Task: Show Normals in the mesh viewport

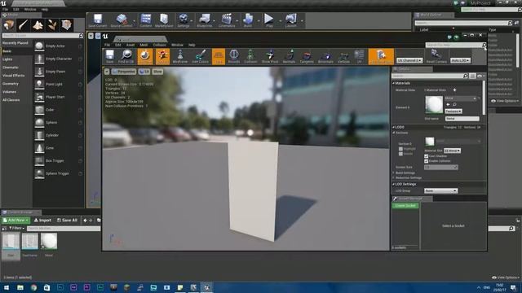Action: 289,56
